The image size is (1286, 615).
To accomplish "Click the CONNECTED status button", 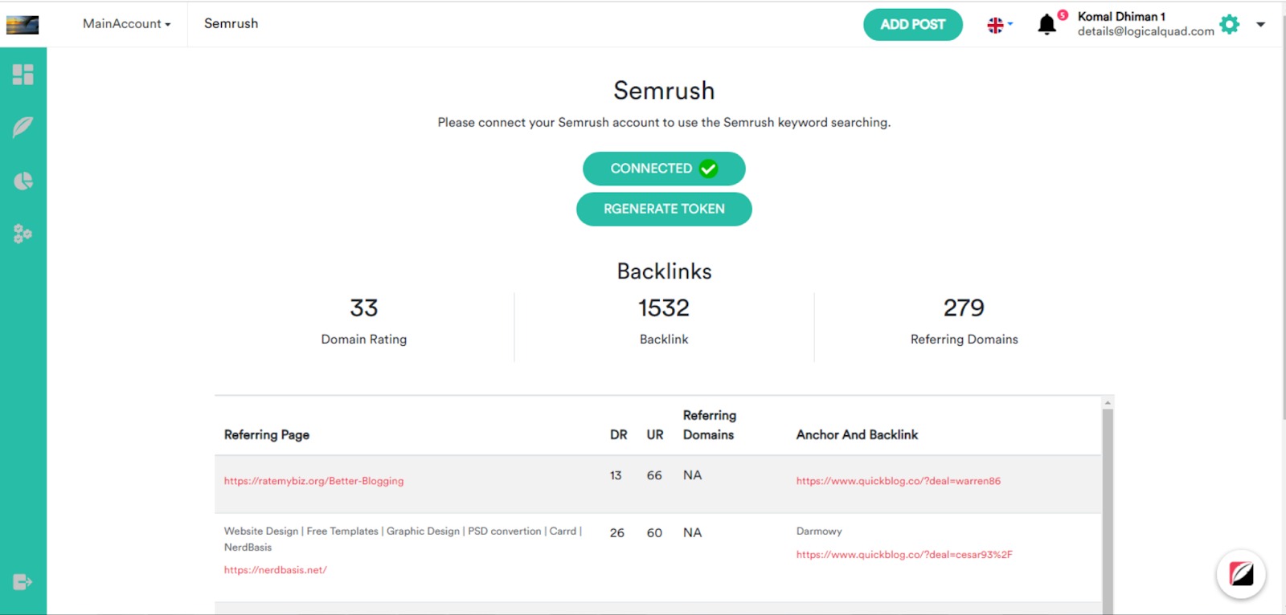I will click(x=664, y=169).
